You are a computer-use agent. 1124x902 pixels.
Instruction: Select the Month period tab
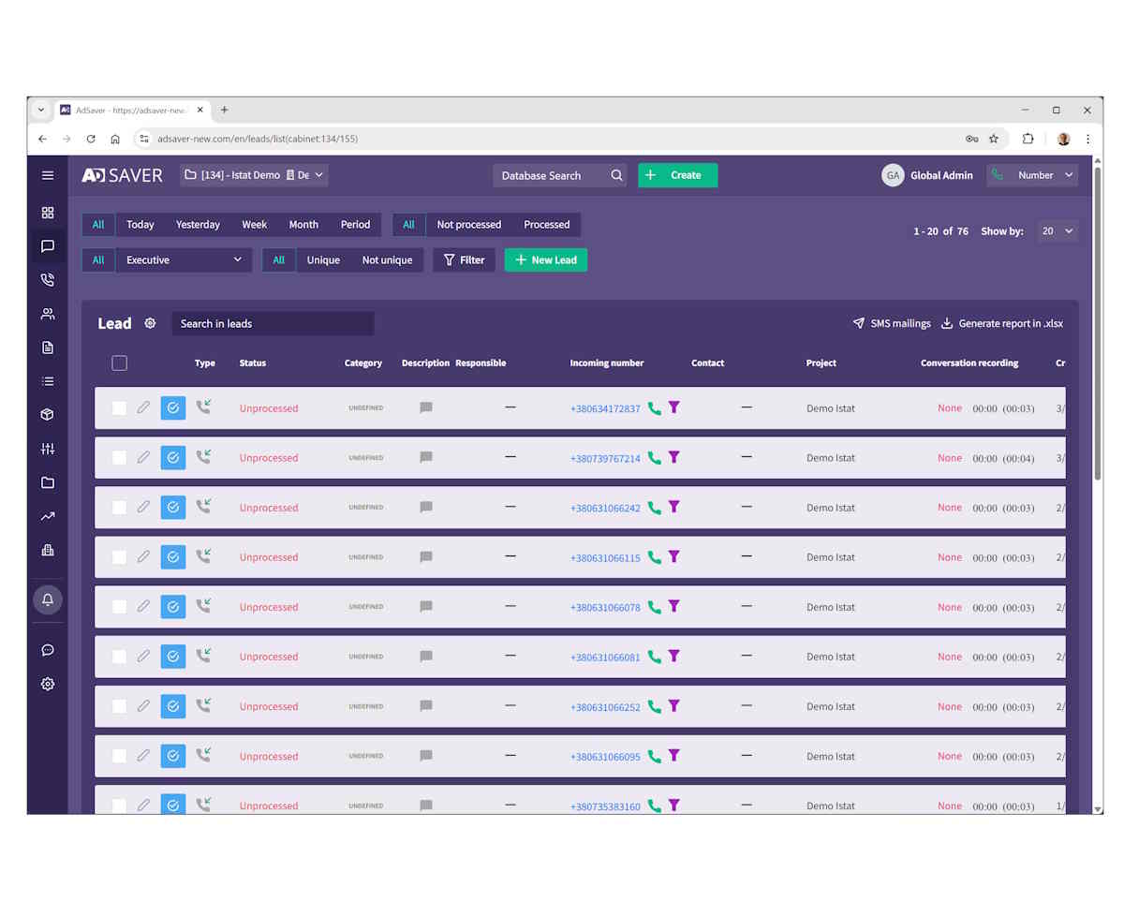click(x=303, y=225)
